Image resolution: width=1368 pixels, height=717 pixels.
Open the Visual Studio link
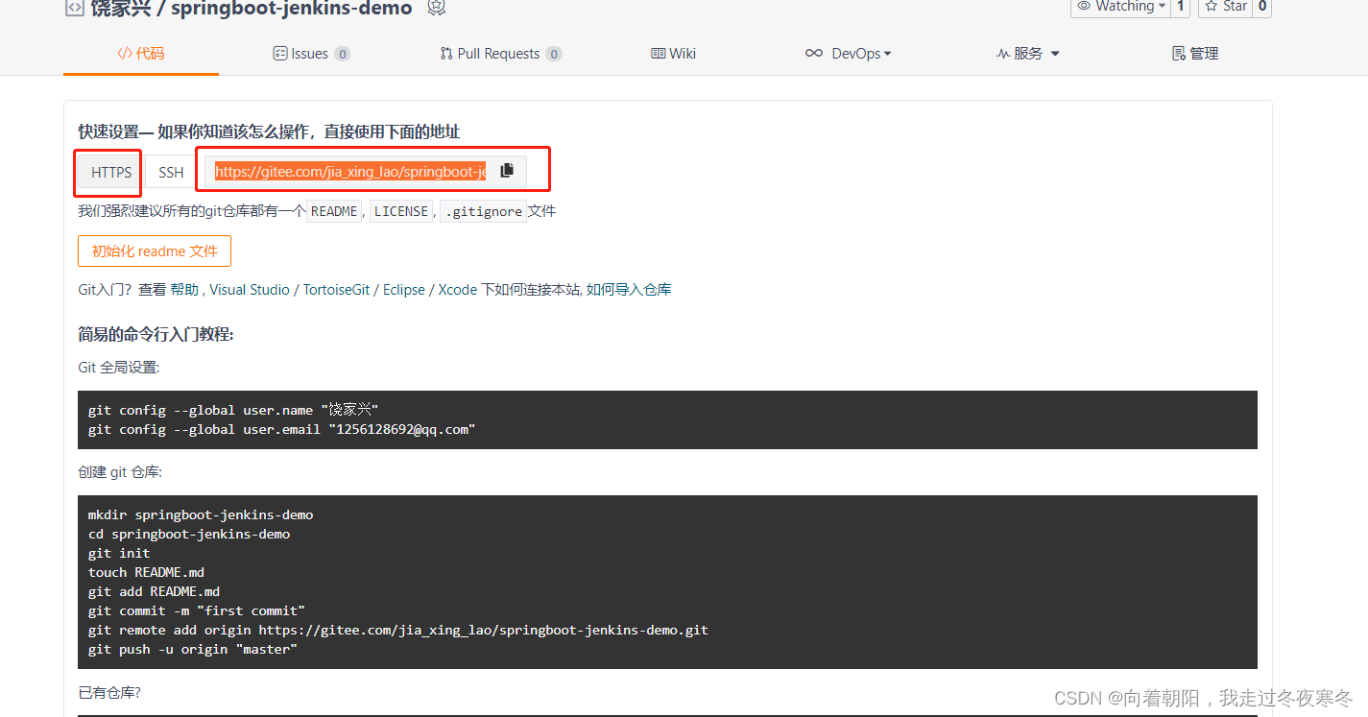pyautogui.click(x=250, y=290)
